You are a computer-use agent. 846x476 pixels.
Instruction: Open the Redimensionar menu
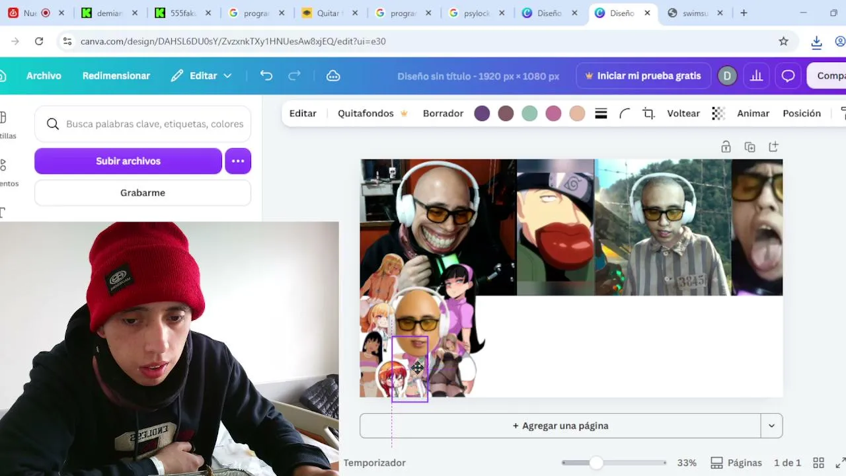(x=116, y=76)
